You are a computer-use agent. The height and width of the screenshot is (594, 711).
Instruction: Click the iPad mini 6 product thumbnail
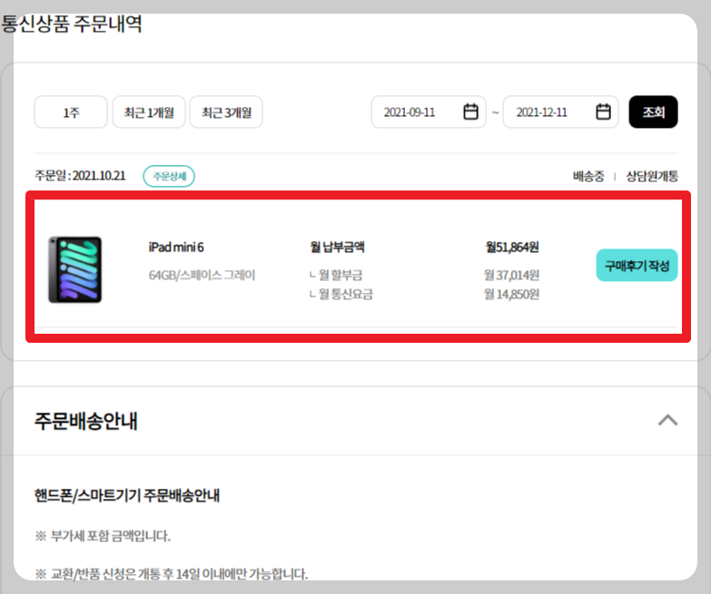tap(75, 269)
